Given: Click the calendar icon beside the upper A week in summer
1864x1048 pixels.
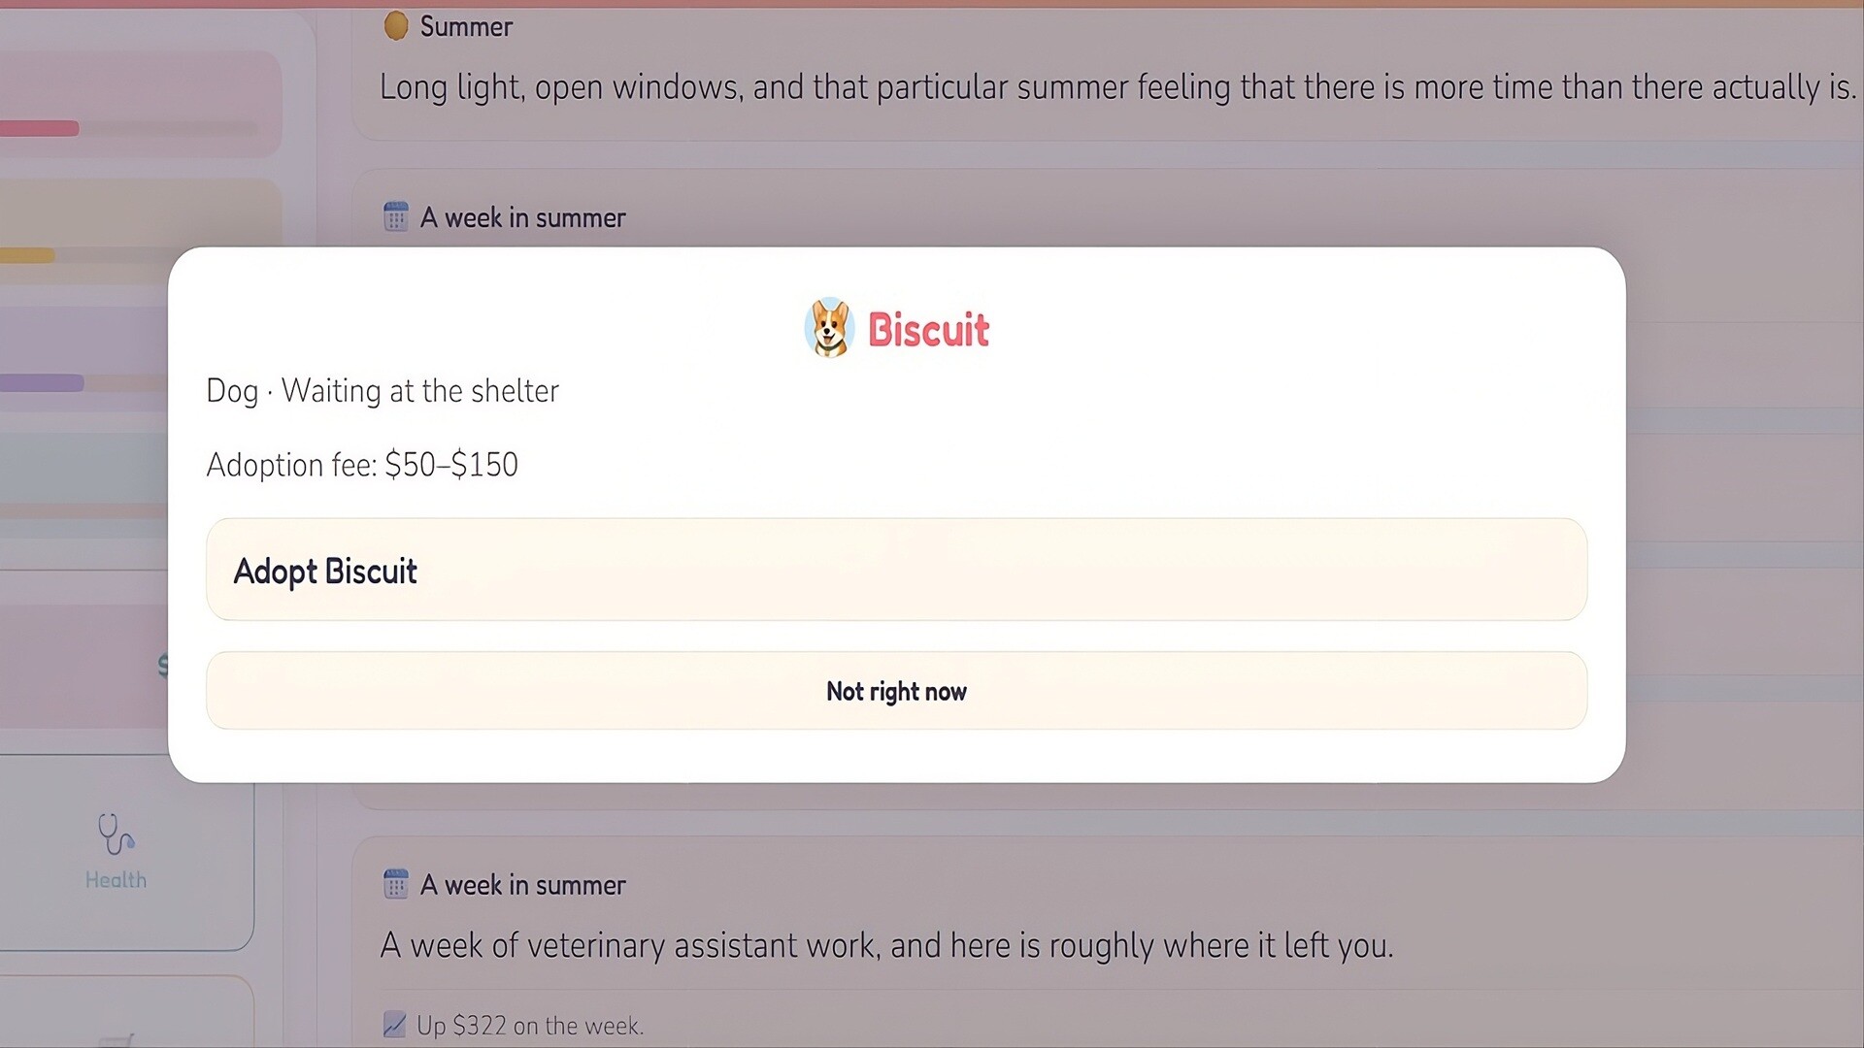Looking at the screenshot, I should point(395,216).
